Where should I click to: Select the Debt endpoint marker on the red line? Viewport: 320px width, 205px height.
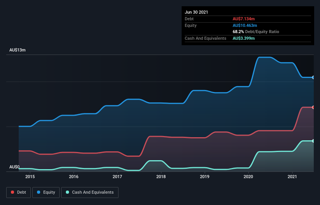[x=313, y=107]
